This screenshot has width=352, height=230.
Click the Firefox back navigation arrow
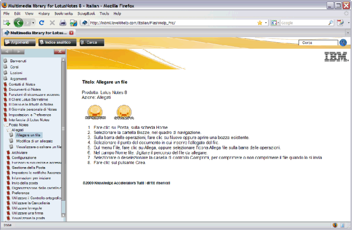pos(19,23)
